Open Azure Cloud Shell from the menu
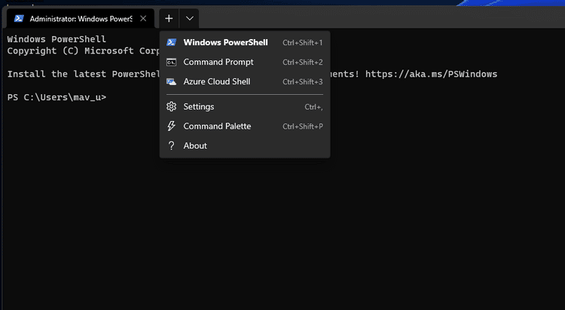This screenshot has height=310, width=565. tap(217, 82)
